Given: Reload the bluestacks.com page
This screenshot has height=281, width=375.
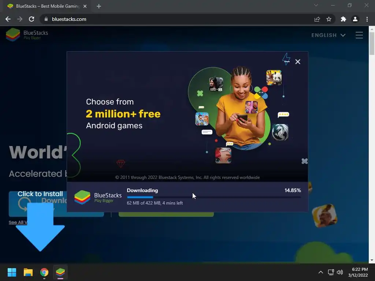Looking at the screenshot, I should 31,19.
